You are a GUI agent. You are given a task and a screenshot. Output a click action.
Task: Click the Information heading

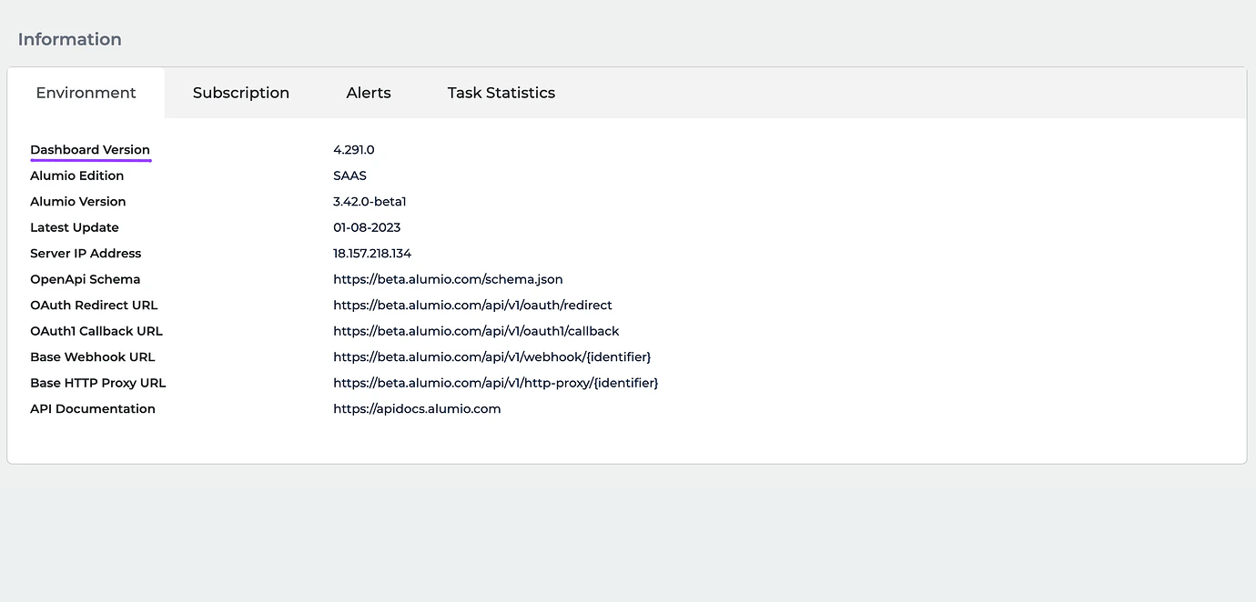(x=69, y=39)
